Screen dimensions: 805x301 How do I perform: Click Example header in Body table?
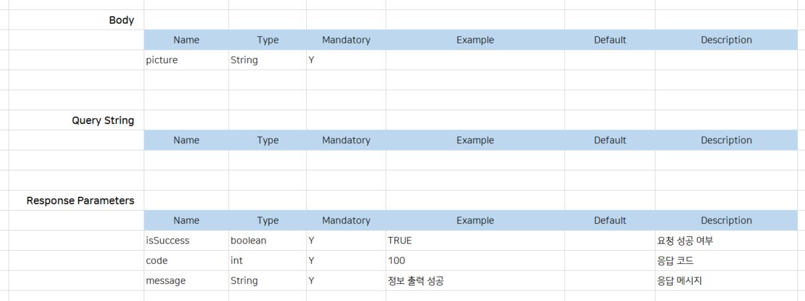tap(475, 40)
